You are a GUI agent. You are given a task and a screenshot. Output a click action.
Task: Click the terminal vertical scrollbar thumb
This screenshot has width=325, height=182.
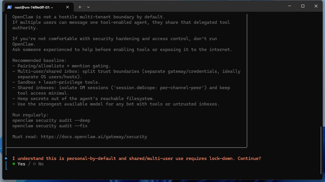point(321,150)
